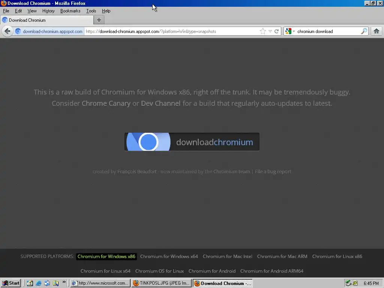Click the Download Chromium taskbar button
This screenshot has height=288, width=384.
pyautogui.click(x=223, y=283)
